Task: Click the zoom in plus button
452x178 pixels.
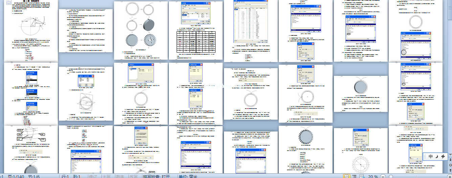Action: (x=450, y=176)
